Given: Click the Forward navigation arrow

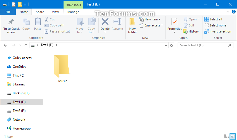Looking at the screenshot, I should point(14,45).
